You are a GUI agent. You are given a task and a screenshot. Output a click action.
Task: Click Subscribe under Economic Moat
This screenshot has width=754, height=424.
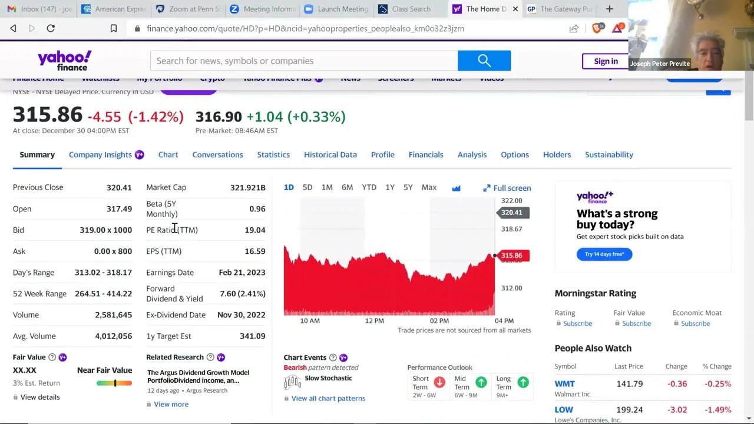pos(695,323)
